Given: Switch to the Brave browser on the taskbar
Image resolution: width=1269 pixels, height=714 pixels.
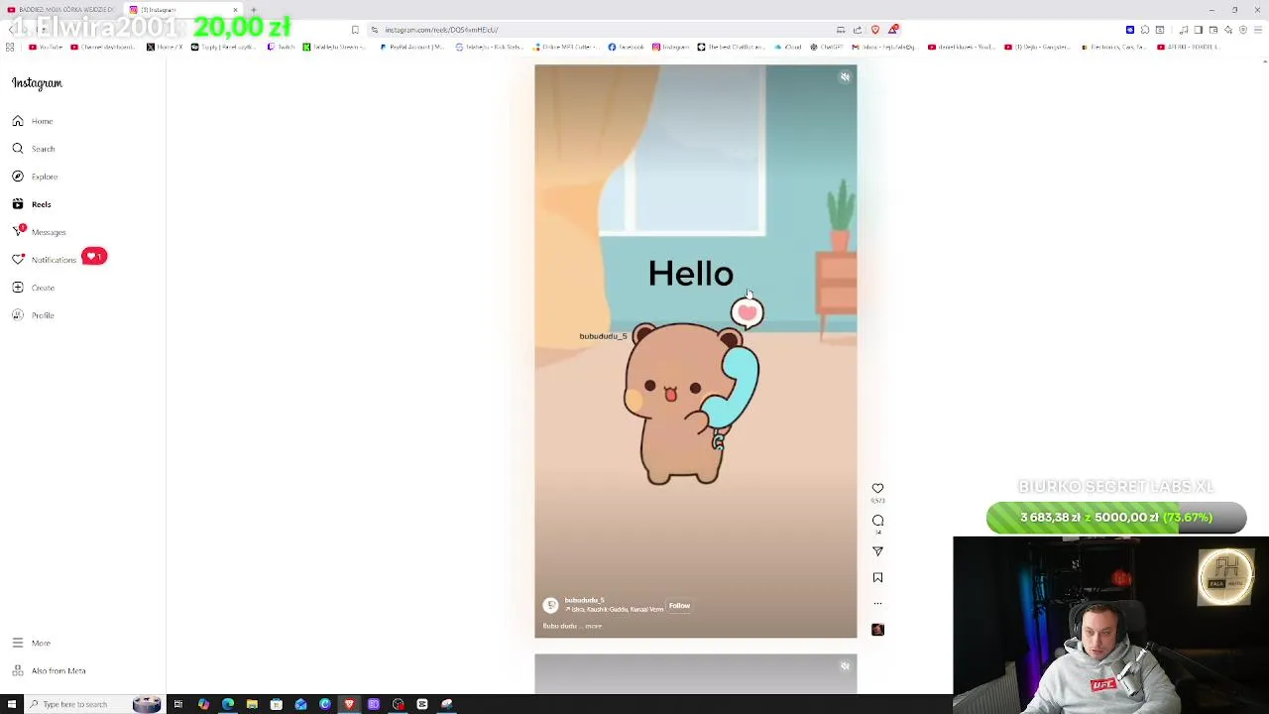Looking at the screenshot, I should 349,704.
